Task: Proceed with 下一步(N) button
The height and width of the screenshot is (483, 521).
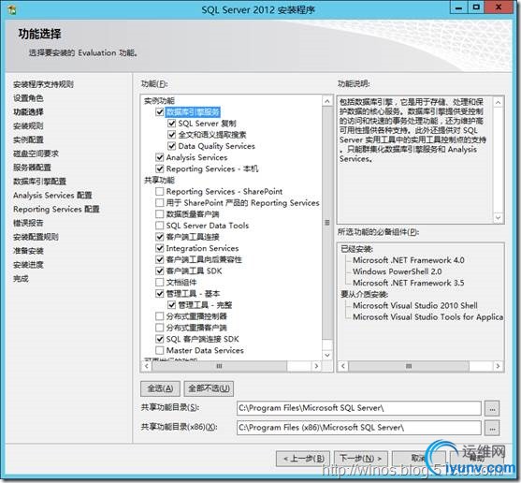Action: click(360, 459)
